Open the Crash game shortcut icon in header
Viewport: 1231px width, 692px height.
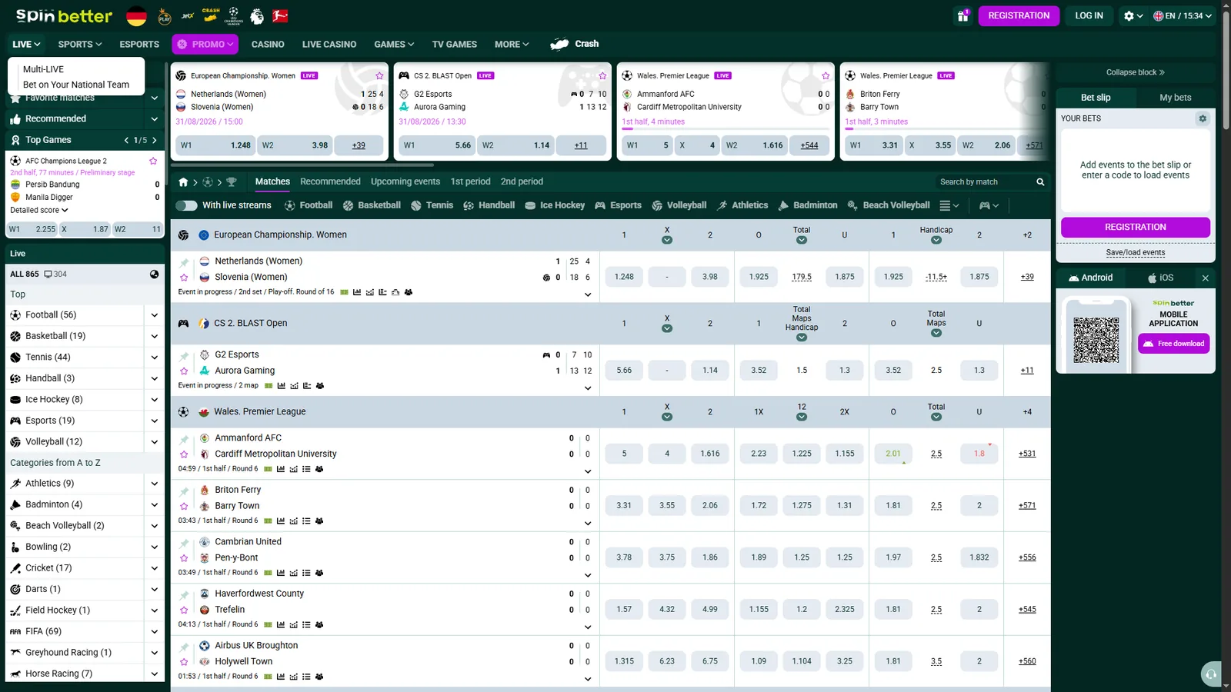[x=211, y=15]
